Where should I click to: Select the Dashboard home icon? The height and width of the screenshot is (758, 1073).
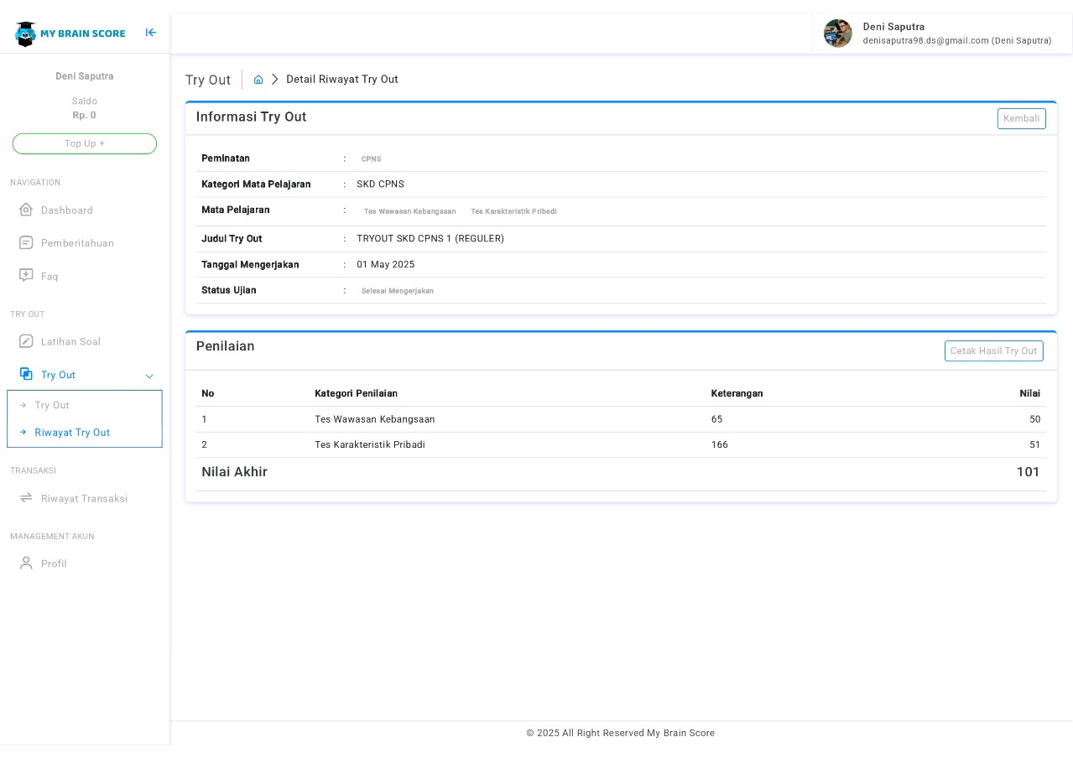25,210
